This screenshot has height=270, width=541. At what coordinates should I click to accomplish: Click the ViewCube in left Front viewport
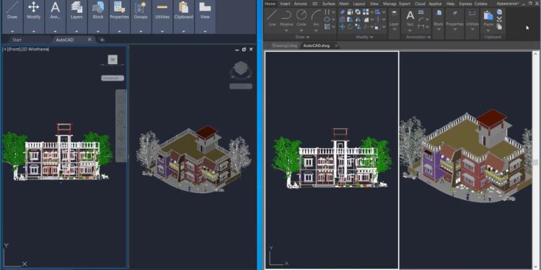pos(113,60)
